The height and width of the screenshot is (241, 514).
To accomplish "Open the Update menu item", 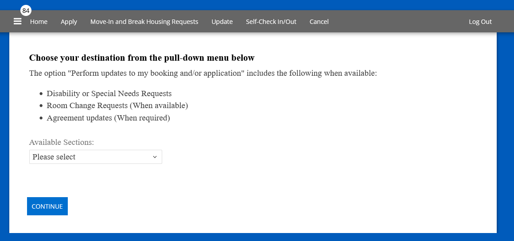I will [x=222, y=22].
